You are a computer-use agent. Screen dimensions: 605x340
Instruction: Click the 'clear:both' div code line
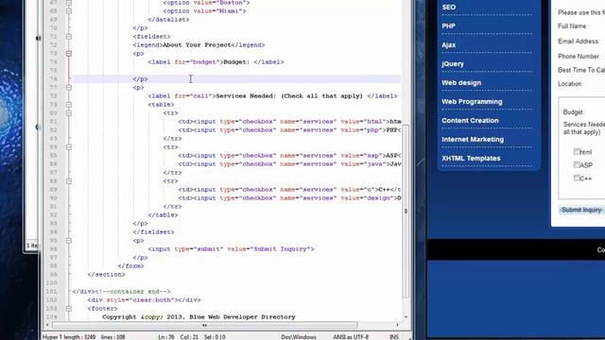[144, 300]
